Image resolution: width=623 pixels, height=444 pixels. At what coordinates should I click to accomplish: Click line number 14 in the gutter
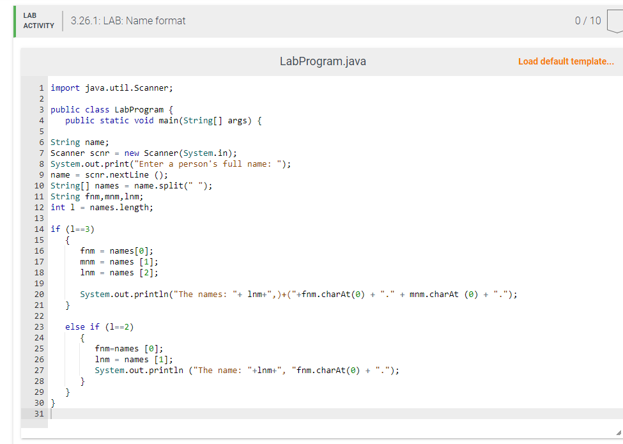pyautogui.click(x=39, y=229)
